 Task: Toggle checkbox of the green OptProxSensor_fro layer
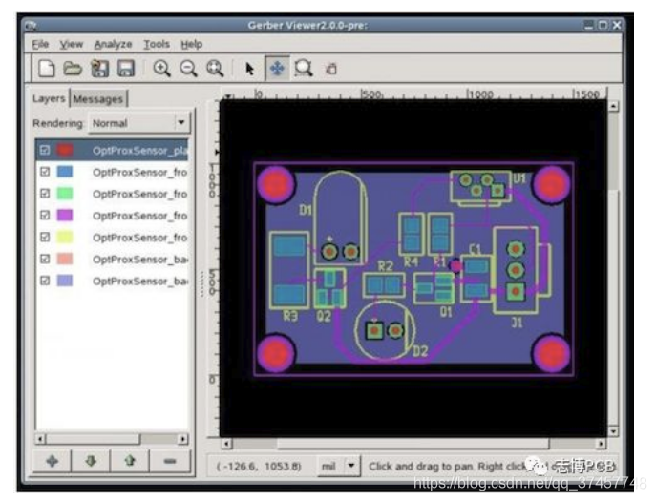[45, 194]
